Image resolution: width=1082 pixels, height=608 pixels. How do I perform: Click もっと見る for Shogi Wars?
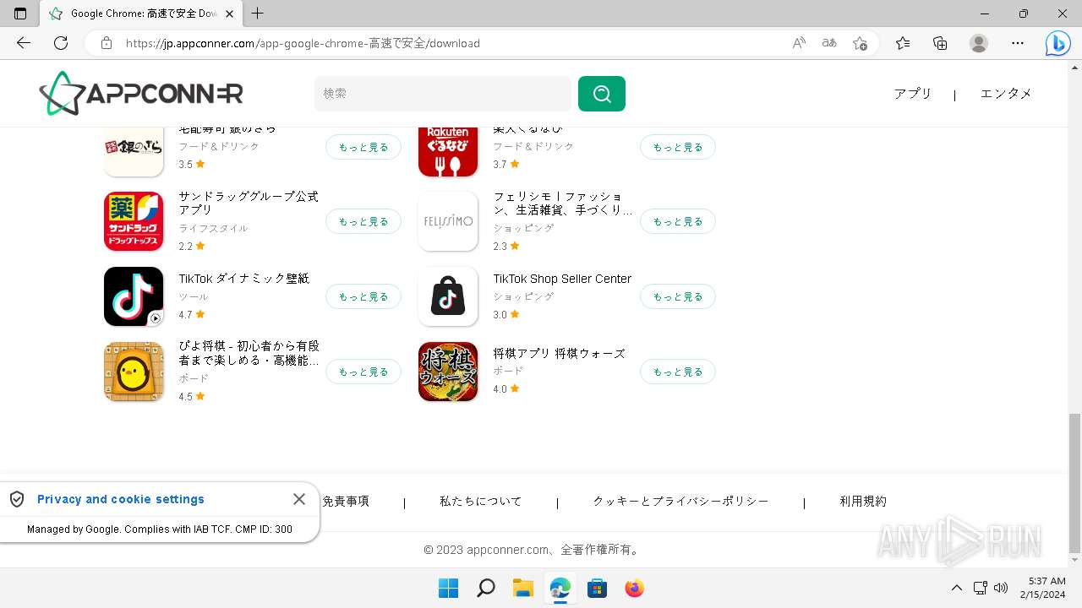[678, 372]
